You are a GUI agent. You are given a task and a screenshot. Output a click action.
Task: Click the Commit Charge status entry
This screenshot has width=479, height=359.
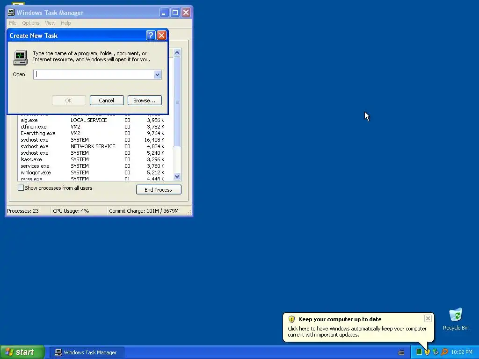(144, 211)
